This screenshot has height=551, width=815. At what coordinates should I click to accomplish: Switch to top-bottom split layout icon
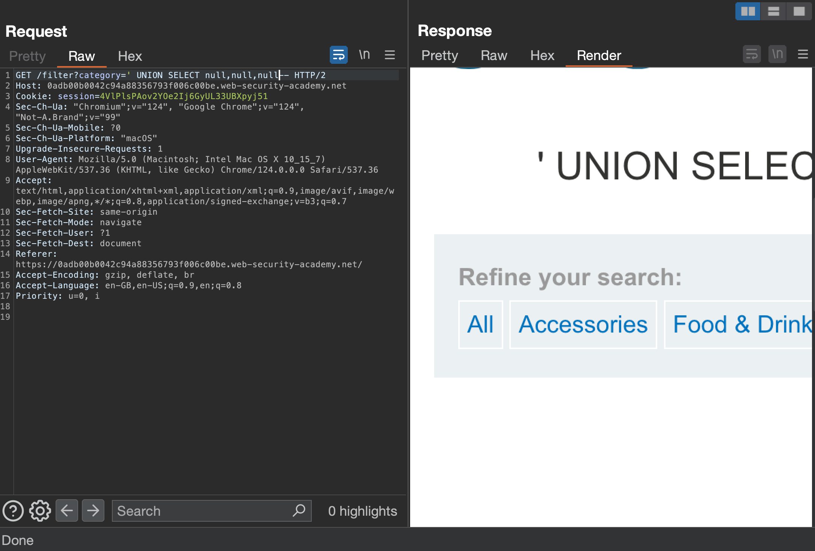tap(773, 11)
